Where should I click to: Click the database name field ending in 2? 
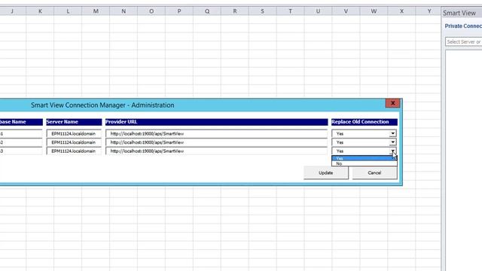coord(21,142)
